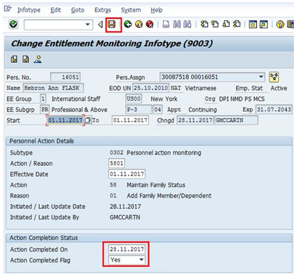Click the next record icon below title
Viewport: 294px width, 275px height.
pyautogui.click(x=26, y=59)
